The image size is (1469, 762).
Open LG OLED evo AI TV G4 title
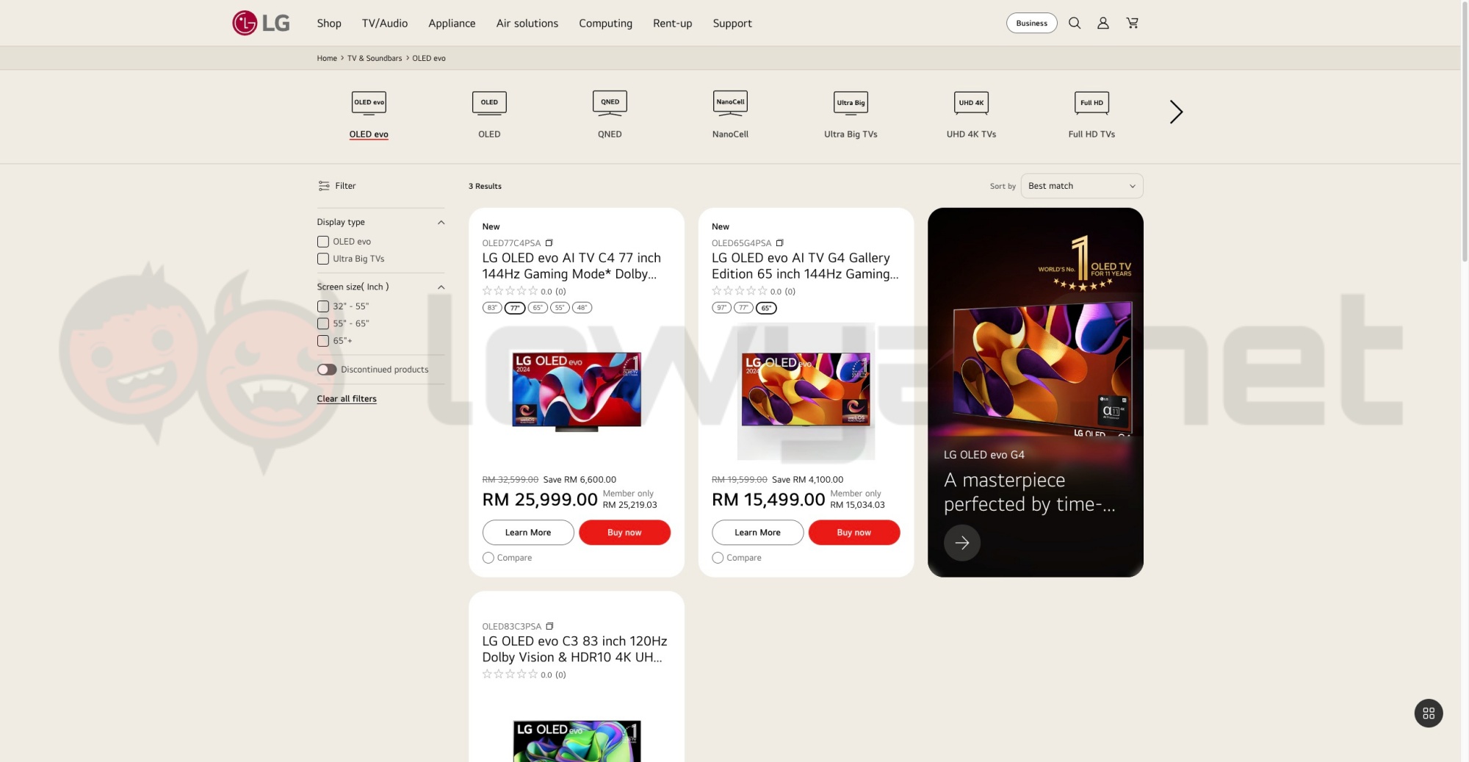click(x=805, y=266)
